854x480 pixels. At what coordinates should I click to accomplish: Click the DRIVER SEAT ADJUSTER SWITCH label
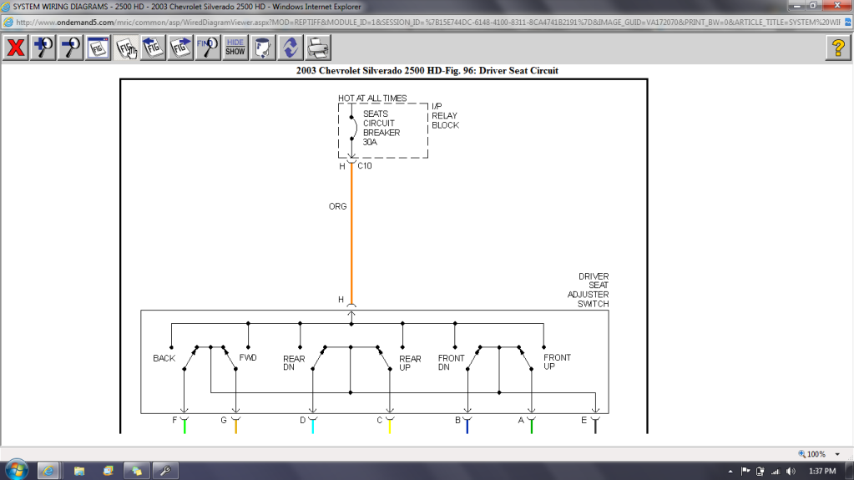[x=589, y=291]
